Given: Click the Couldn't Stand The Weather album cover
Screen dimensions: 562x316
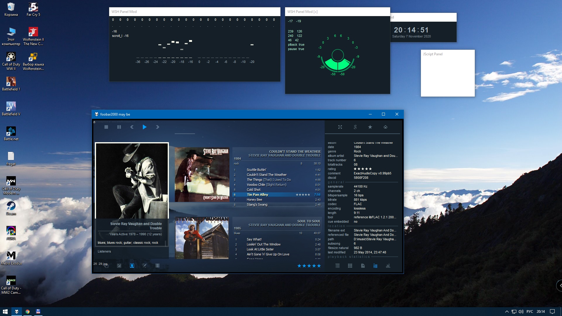Looking at the screenshot, I should pyautogui.click(x=202, y=174).
